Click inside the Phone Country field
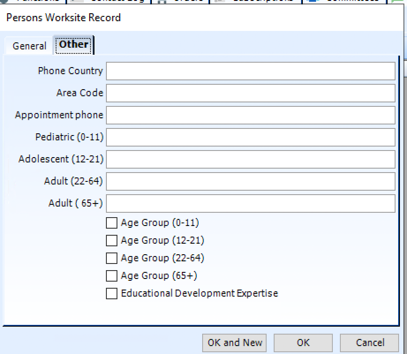 coord(250,71)
